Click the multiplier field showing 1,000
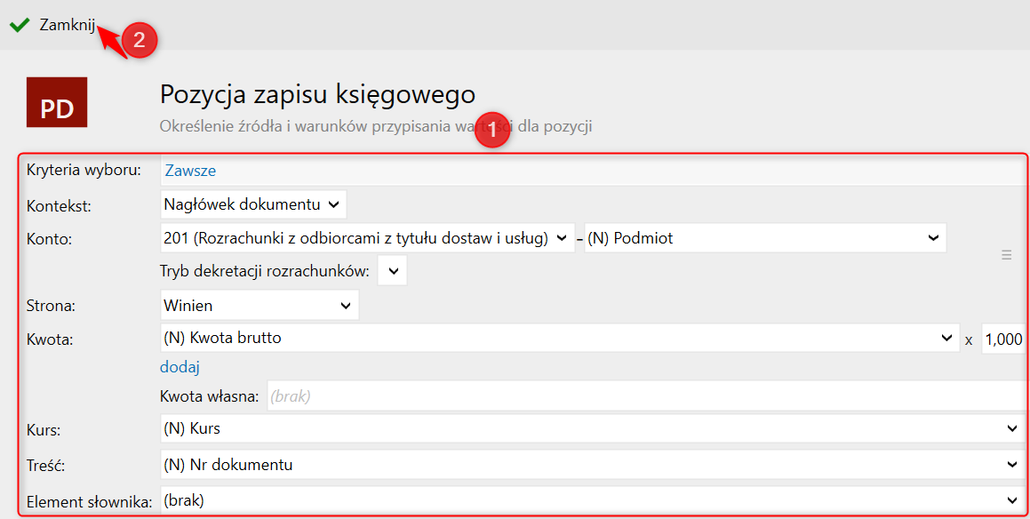1030x519 pixels. tap(1003, 339)
